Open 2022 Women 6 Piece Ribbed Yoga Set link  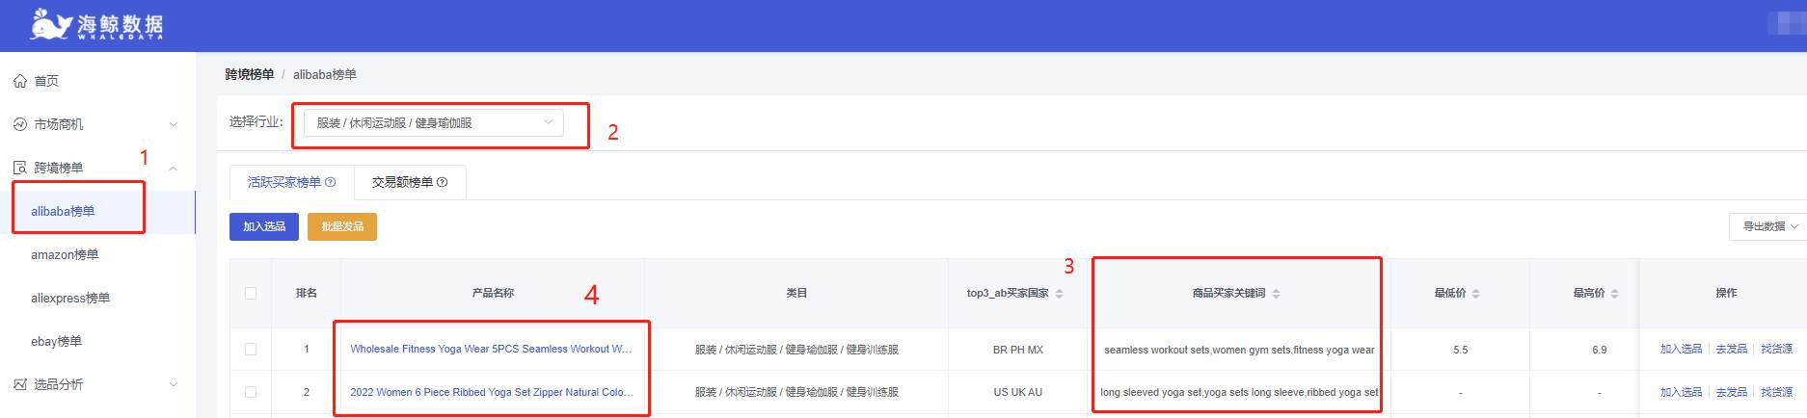click(x=491, y=392)
